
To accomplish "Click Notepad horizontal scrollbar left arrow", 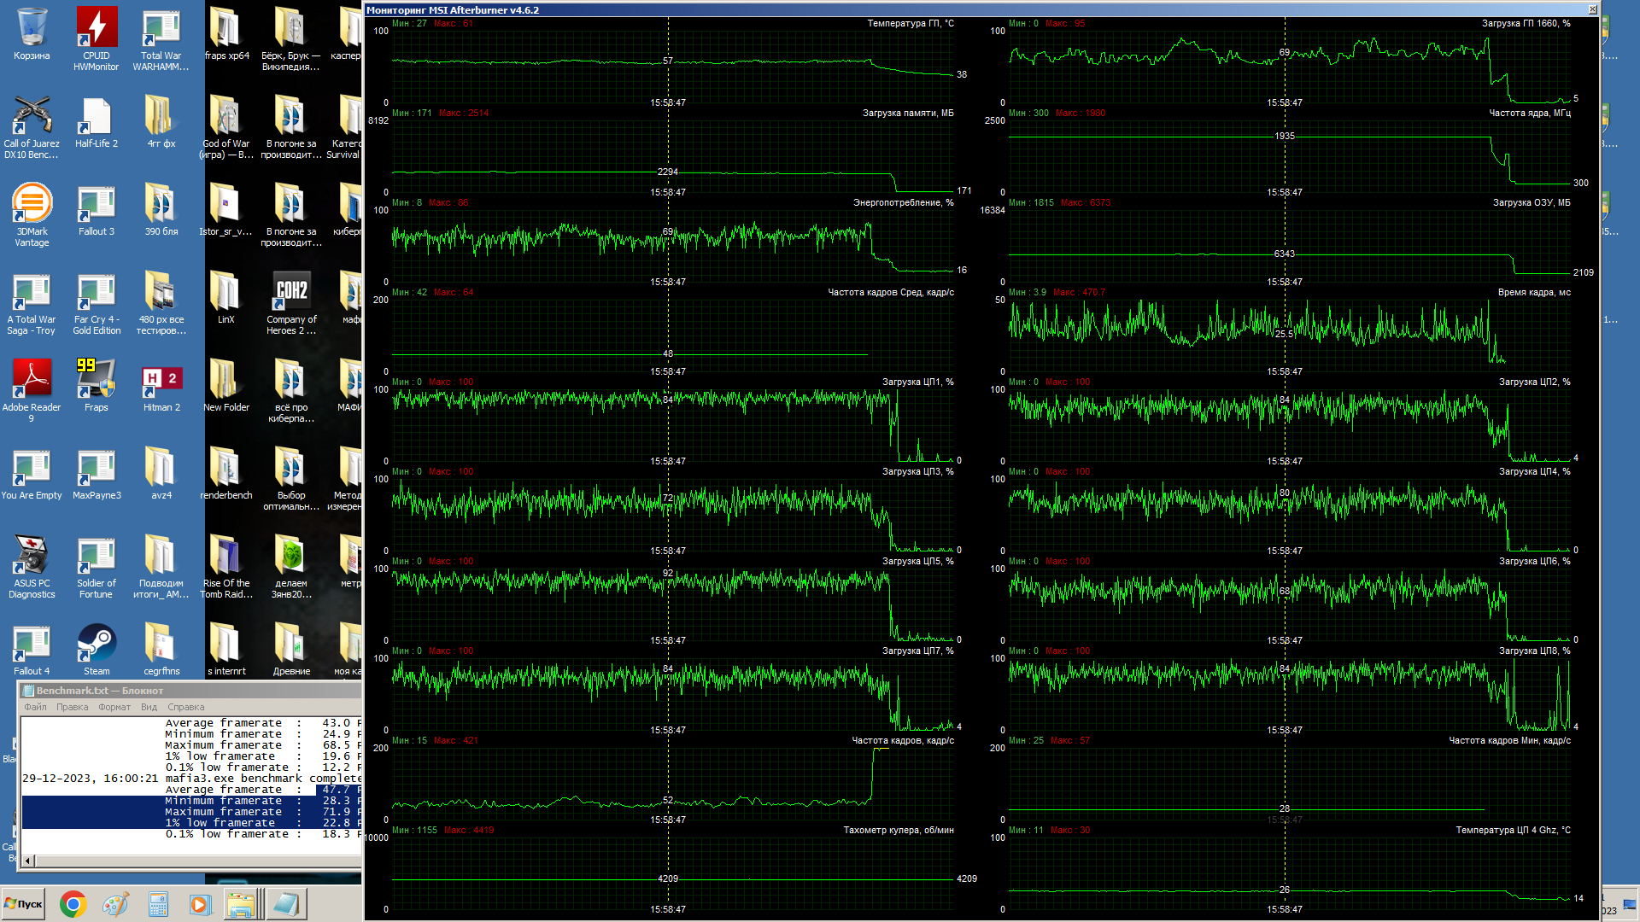I will pyautogui.click(x=28, y=861).
